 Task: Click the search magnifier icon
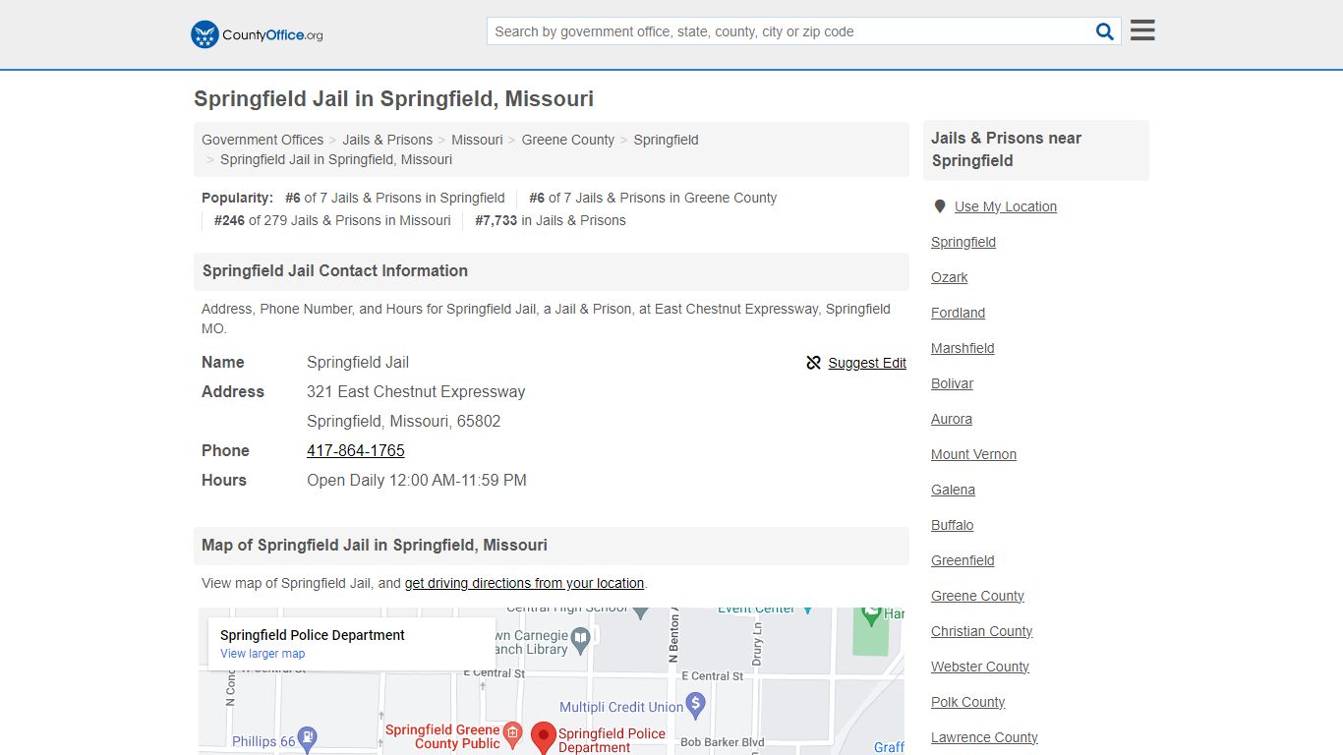coord(1104,31)
